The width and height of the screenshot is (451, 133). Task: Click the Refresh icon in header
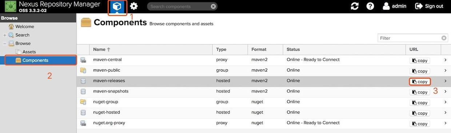pos(355,6)
